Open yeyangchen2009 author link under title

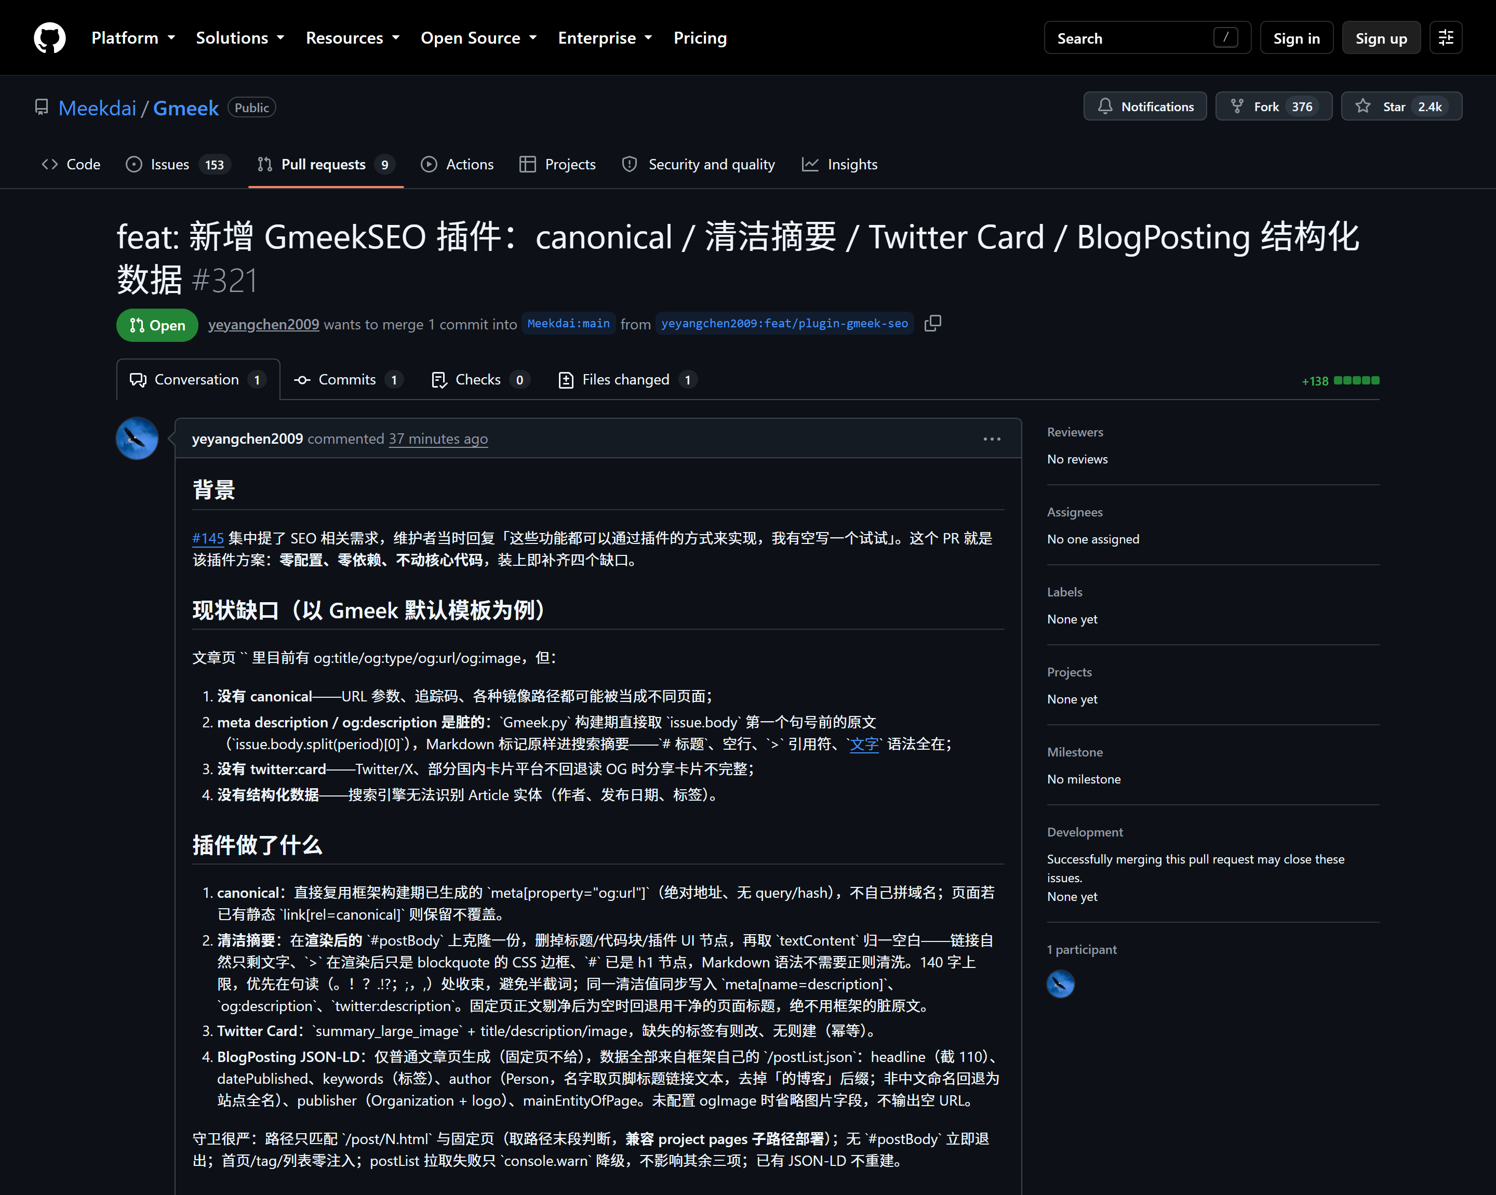(x=264, y=324)
